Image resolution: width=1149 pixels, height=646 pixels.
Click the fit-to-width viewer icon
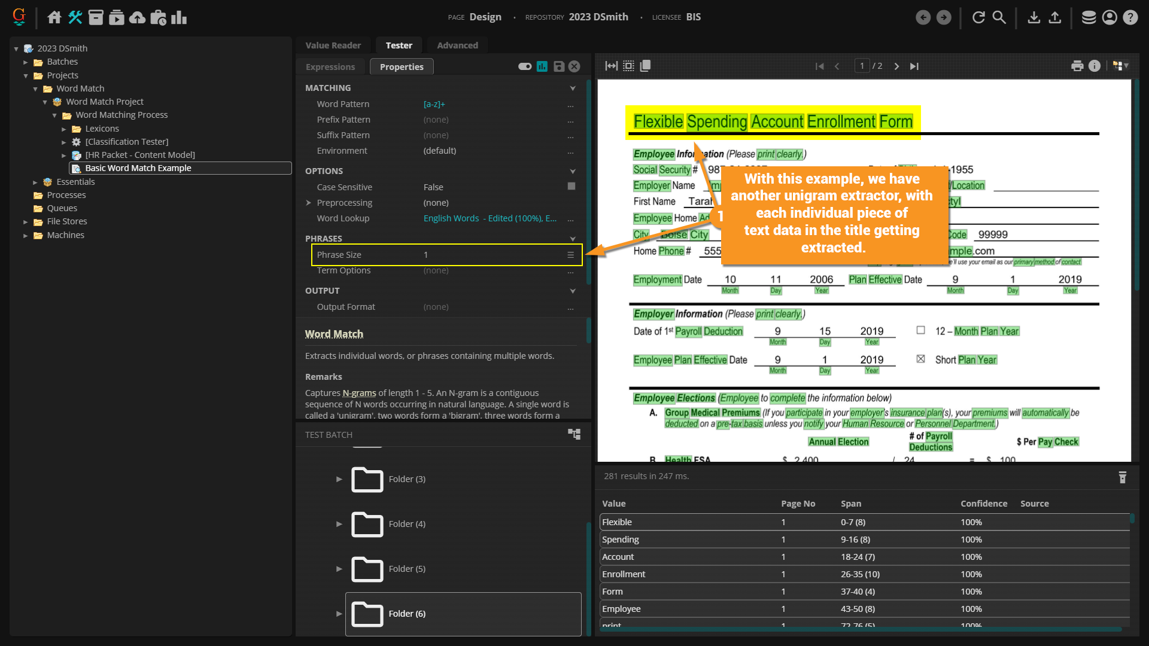click(x=611, y=66)
